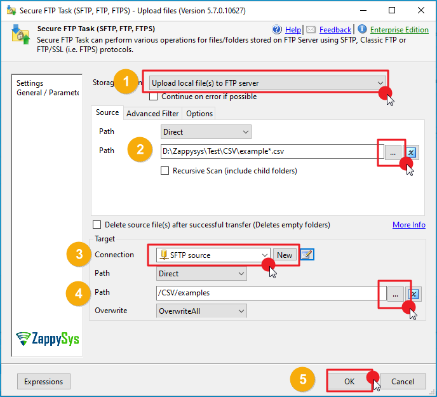
Task: Toggle Recursive Scan checkbox
Action: 165,171
